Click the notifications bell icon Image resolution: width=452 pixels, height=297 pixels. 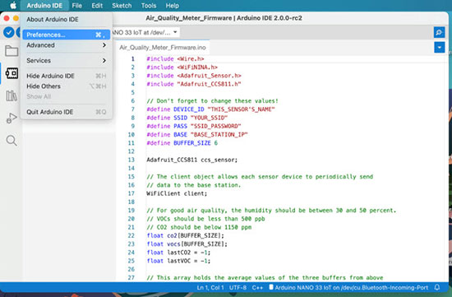437,287
